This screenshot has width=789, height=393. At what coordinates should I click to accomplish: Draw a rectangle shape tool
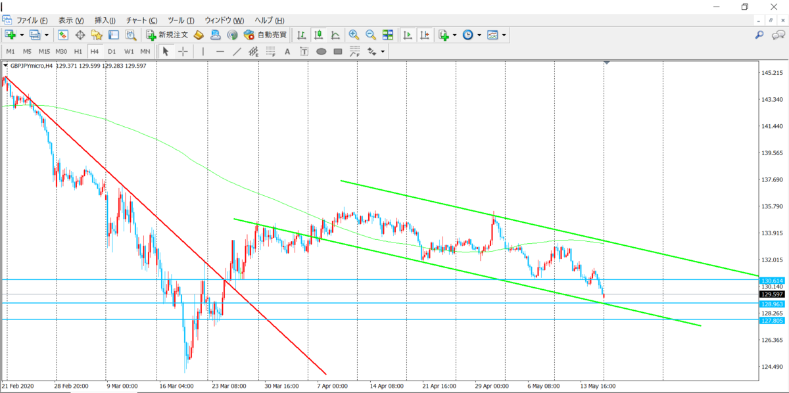point(338,51)
